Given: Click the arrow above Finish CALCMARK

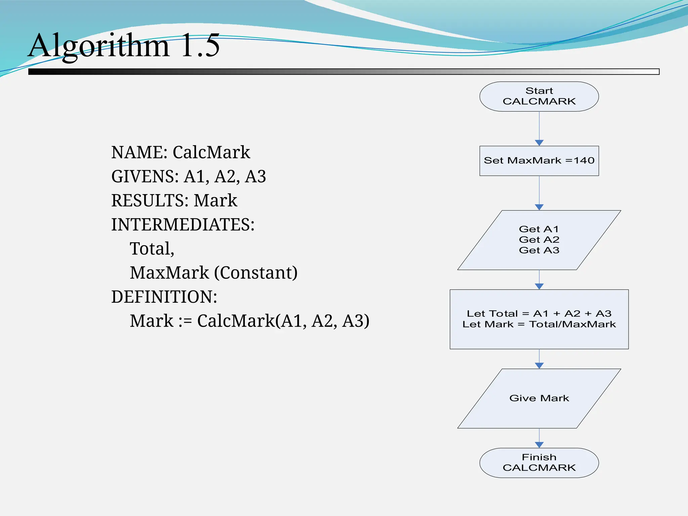Looking at the screenshot, I should click(x=539, y=438).
